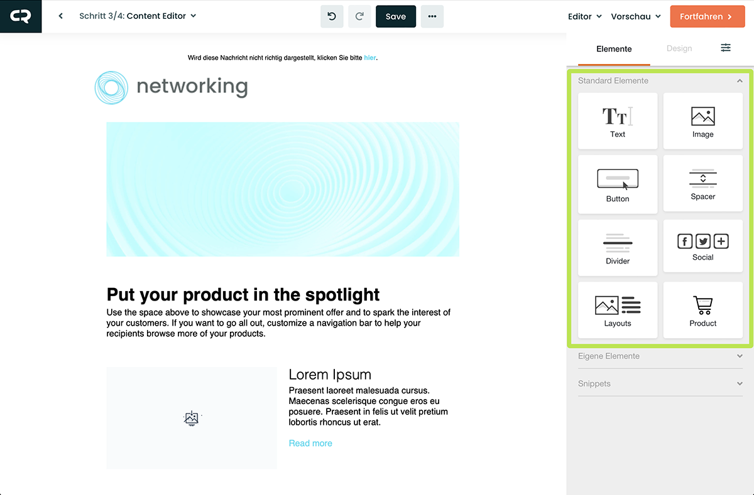Screen dimensions: 754x495
Task: Choose the Spacer element tile
Action: click(702, 184)
